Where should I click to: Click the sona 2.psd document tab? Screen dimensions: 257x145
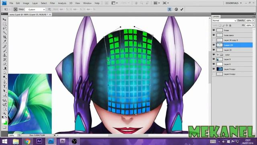coord(29,14)
